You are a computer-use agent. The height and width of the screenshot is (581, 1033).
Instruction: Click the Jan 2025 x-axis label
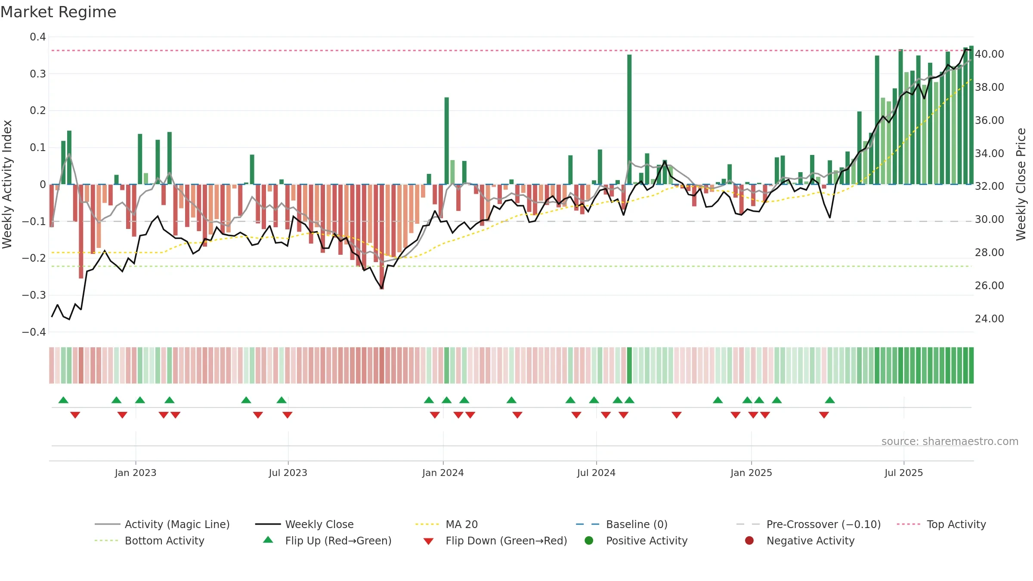tap(751, 473)
